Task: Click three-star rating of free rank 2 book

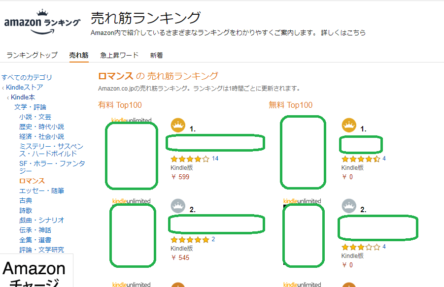Action: click(x=361, y=247)
